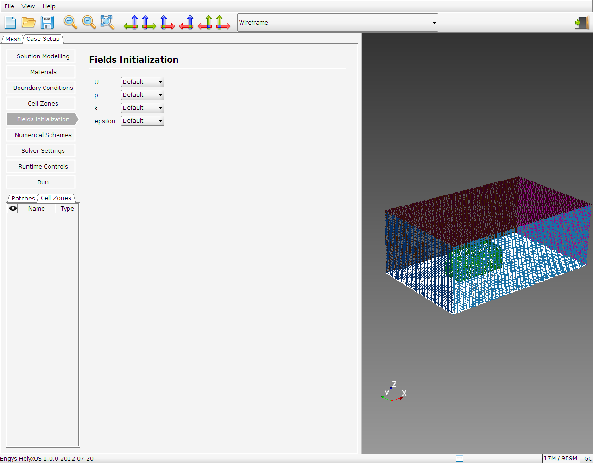Open the epsilon field initialization dropdown
The width and height of the screenshot is (593, 463).
pos(143,121)
